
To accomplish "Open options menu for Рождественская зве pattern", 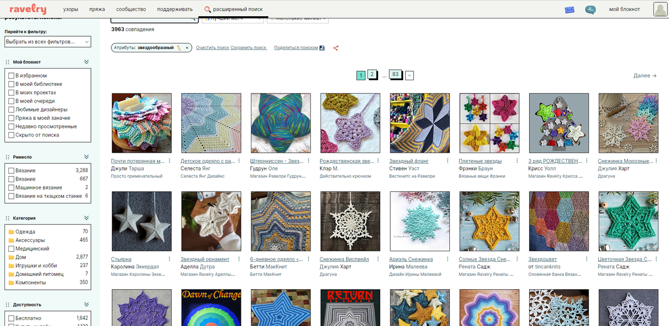I will 378,161.
